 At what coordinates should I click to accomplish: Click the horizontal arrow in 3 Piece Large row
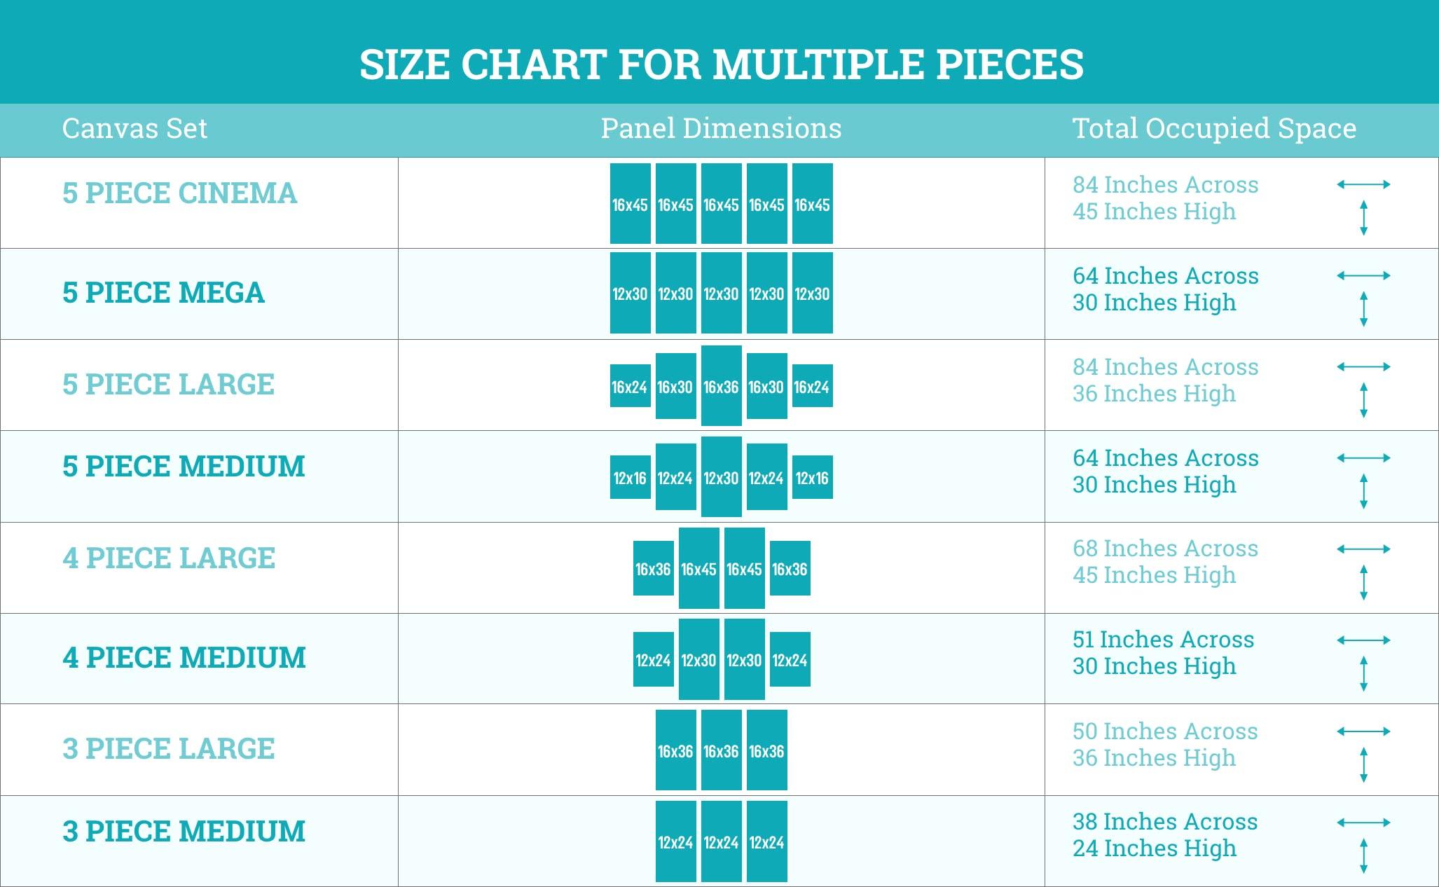(1363, 731)
